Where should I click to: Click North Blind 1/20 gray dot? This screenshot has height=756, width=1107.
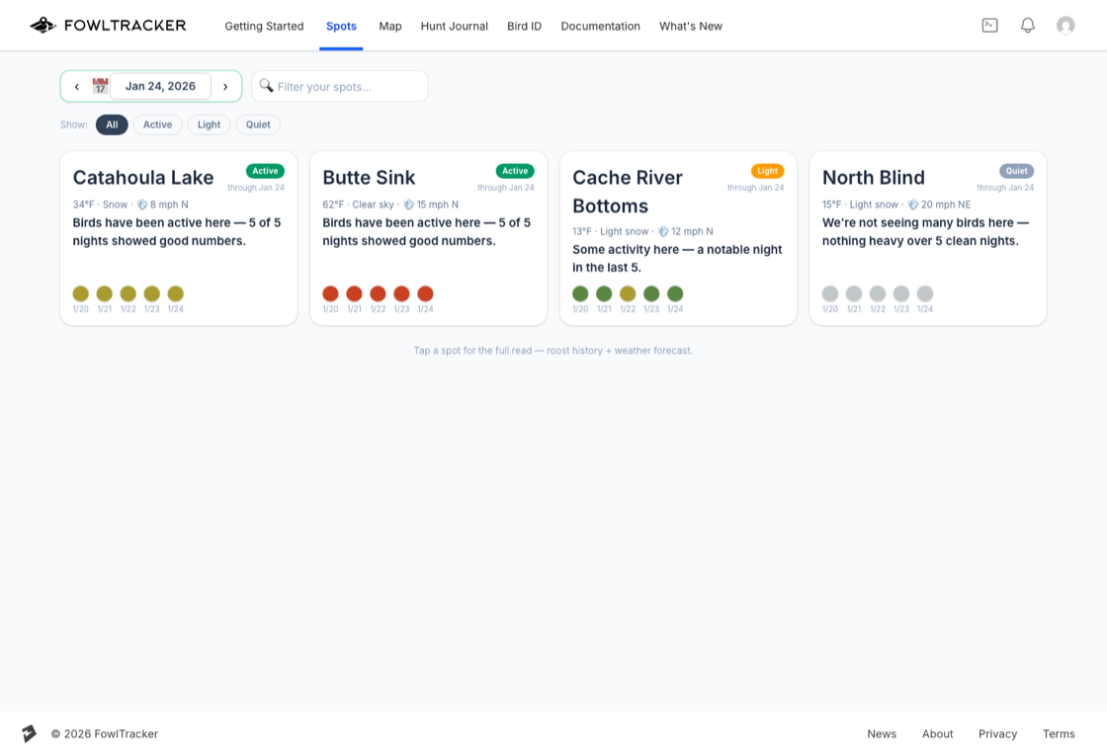(x=830, y=294)
